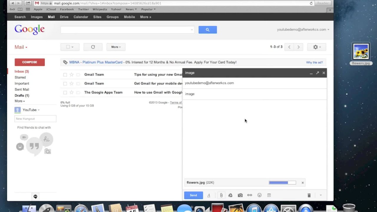Click the red COMPOSE button
Viewport: 377px width, 212px height.
coord(30,62)
